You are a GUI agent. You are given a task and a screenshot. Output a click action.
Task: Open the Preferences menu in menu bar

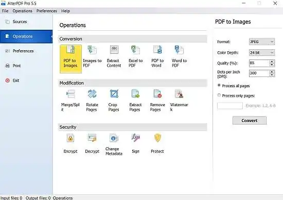coord(47,11)
